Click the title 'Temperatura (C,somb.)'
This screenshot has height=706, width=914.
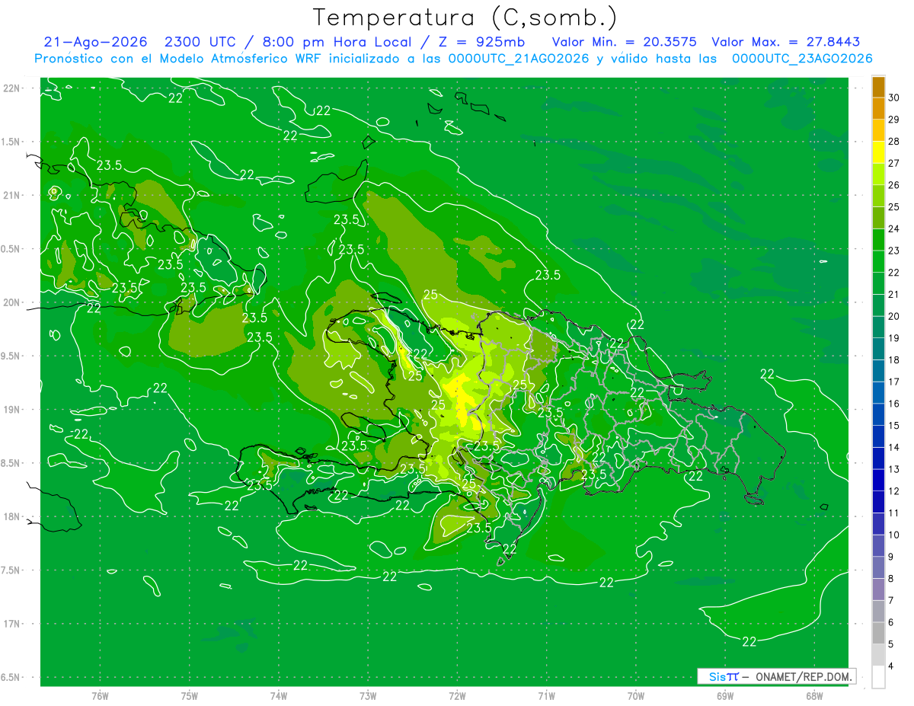click(x=465, y=18)
